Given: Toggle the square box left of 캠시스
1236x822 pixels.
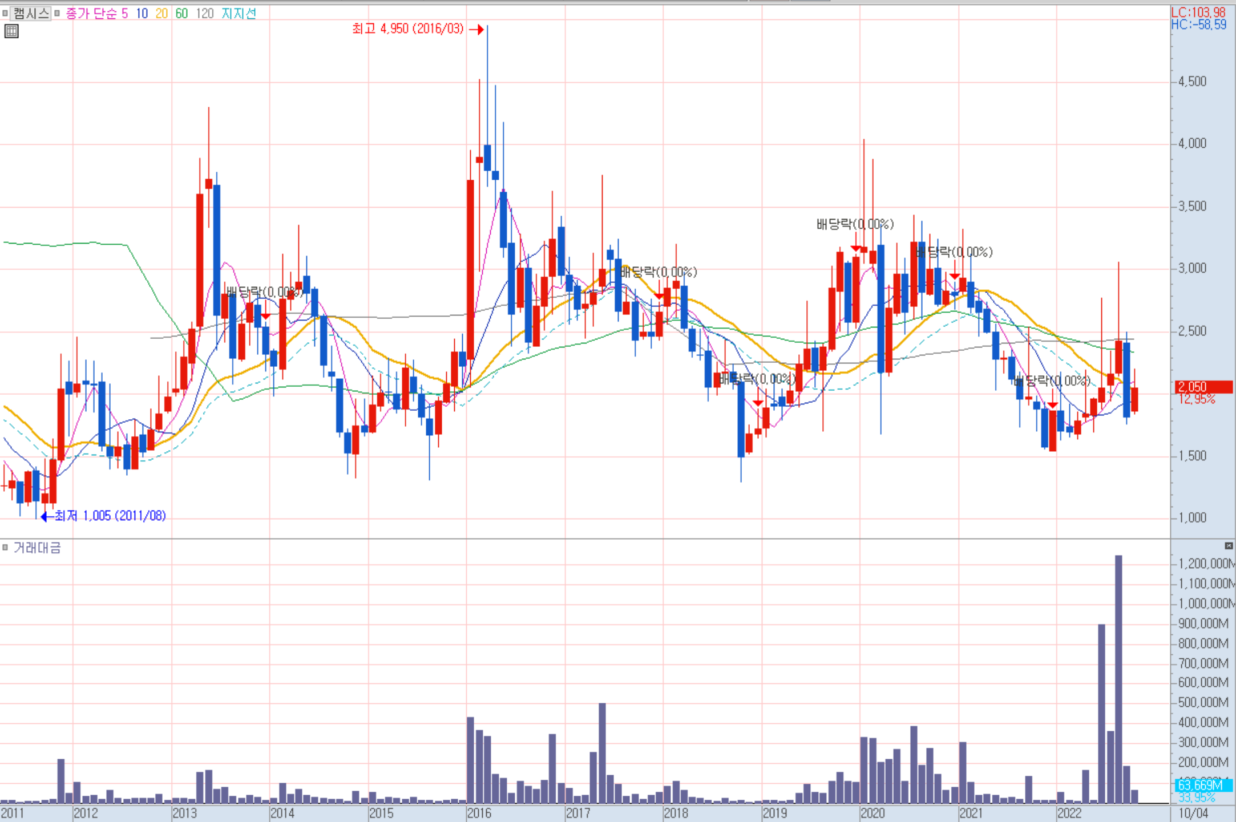Looking at the screenshot, I should pos(5,13).
